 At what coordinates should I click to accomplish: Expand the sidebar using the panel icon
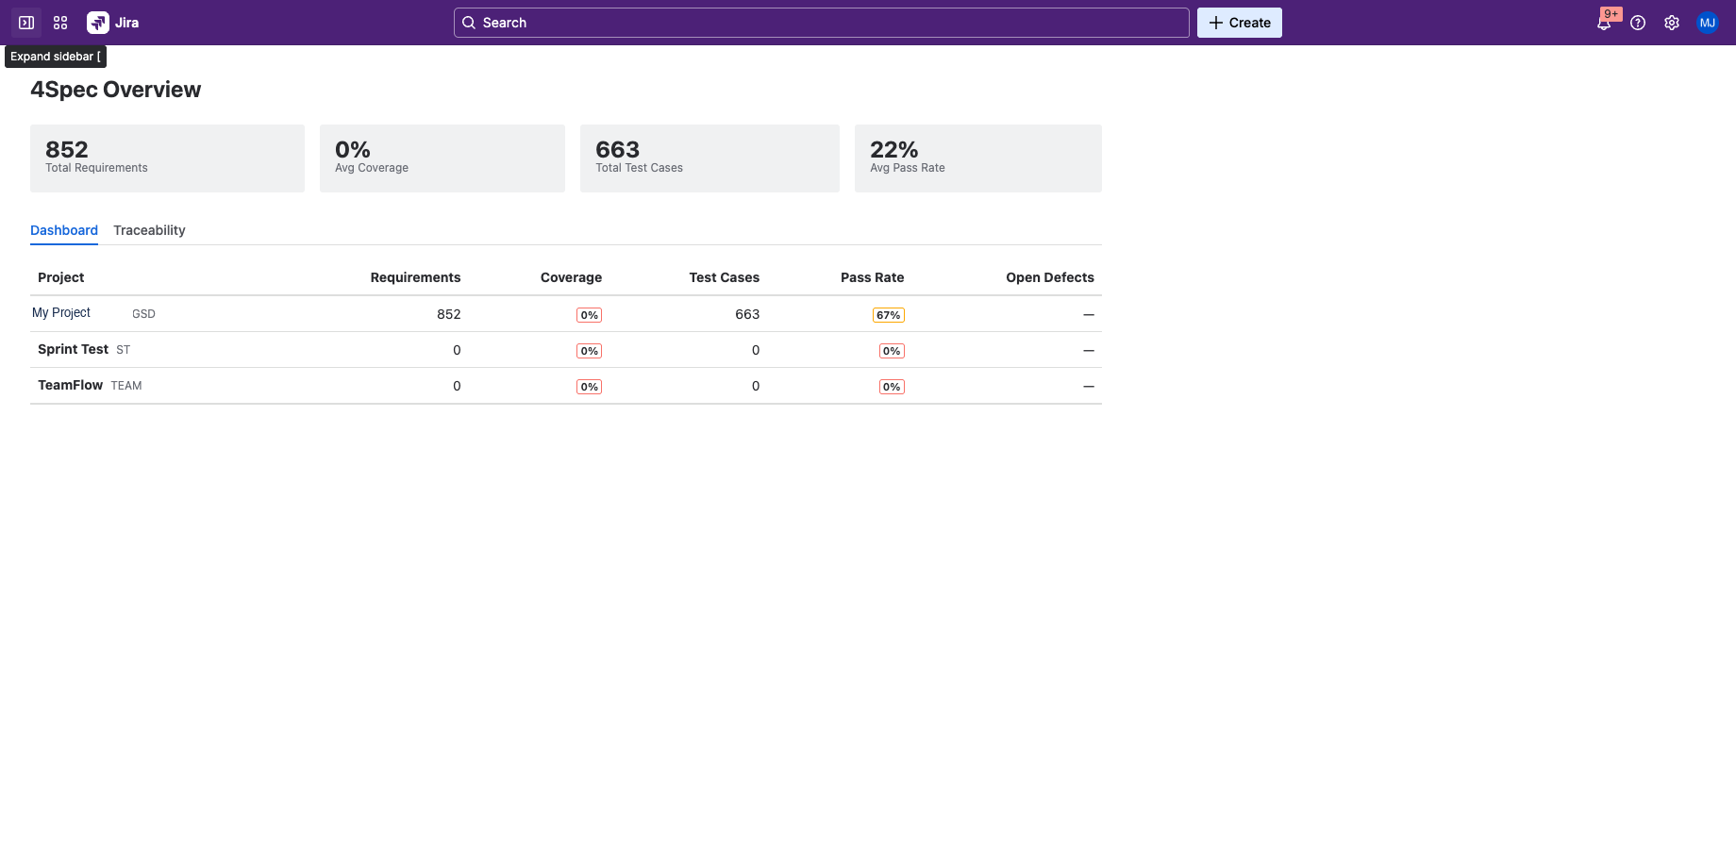(x=26, y=23)
